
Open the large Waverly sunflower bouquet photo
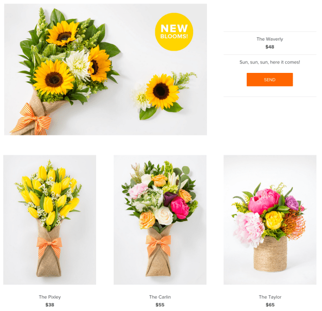click(105, 70)
